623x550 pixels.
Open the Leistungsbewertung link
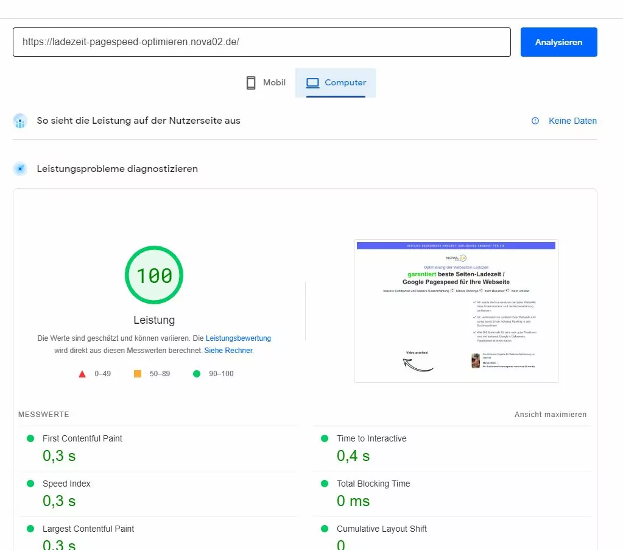click(238, 338)
